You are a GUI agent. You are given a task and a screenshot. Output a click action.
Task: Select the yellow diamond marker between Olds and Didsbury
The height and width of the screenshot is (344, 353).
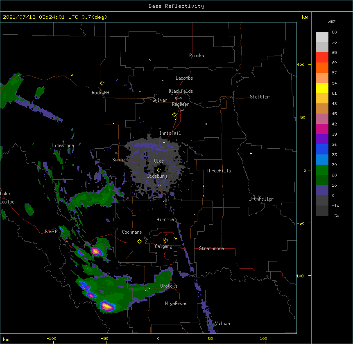click(x=159, y=170)
